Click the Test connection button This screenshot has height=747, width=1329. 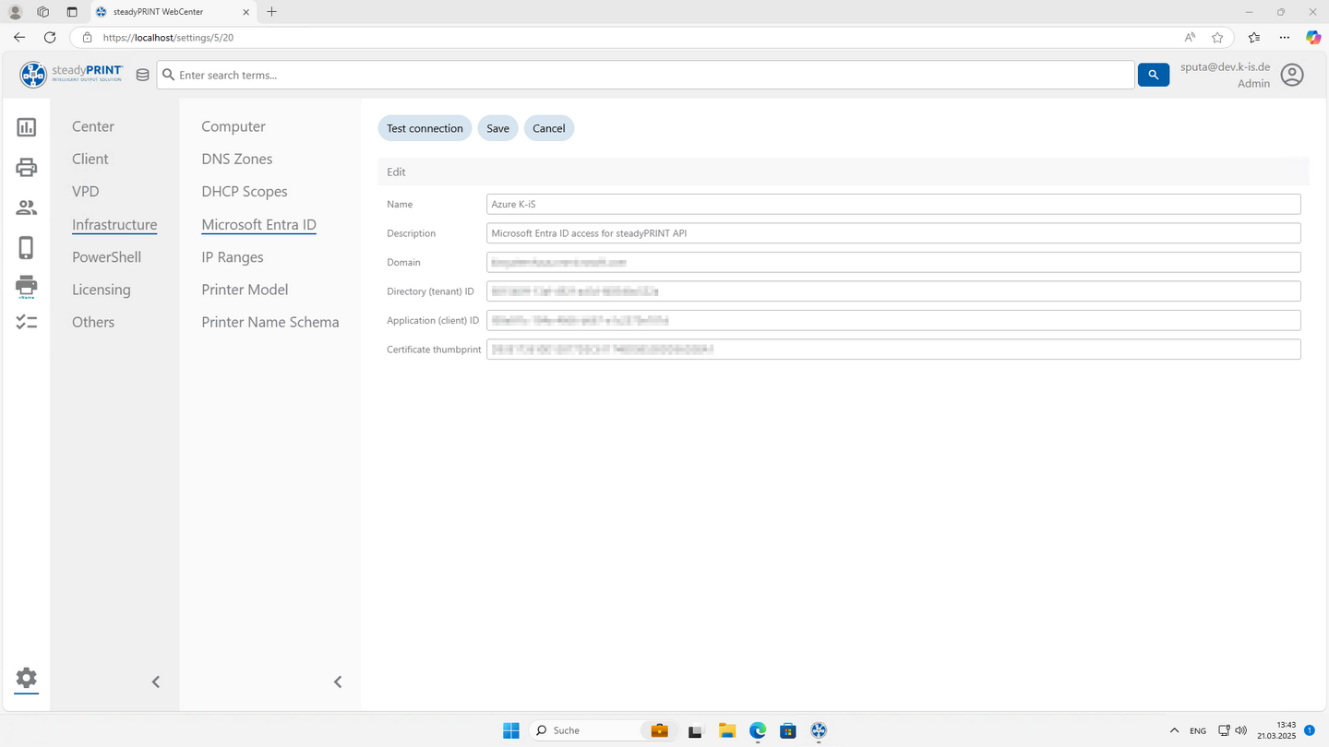[x=425, y=128]
